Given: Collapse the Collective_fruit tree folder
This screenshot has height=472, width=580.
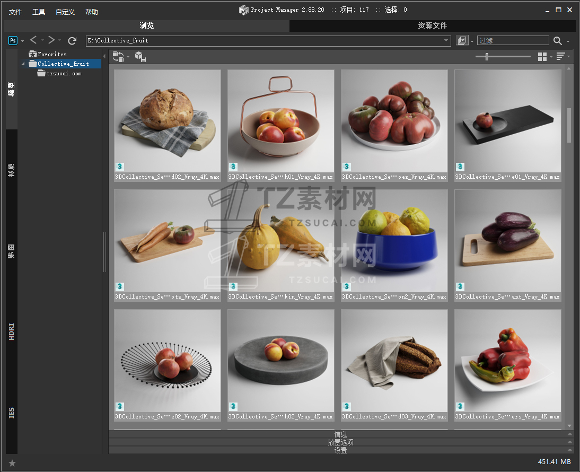Looking at the screenshot, I should [x=23, y=64].
